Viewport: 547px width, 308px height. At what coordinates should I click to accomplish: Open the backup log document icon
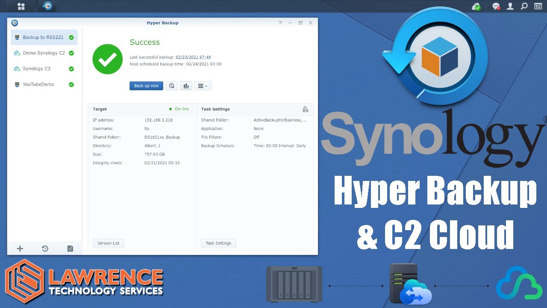pyautogui.click(x=70, y=249)
